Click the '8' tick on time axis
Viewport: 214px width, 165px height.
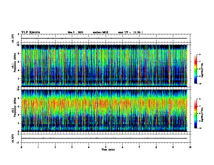(x=156, y=147)
